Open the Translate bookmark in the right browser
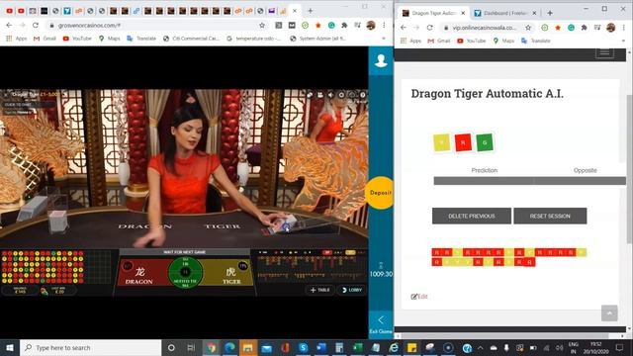The image size is (633, 356). 536,41
